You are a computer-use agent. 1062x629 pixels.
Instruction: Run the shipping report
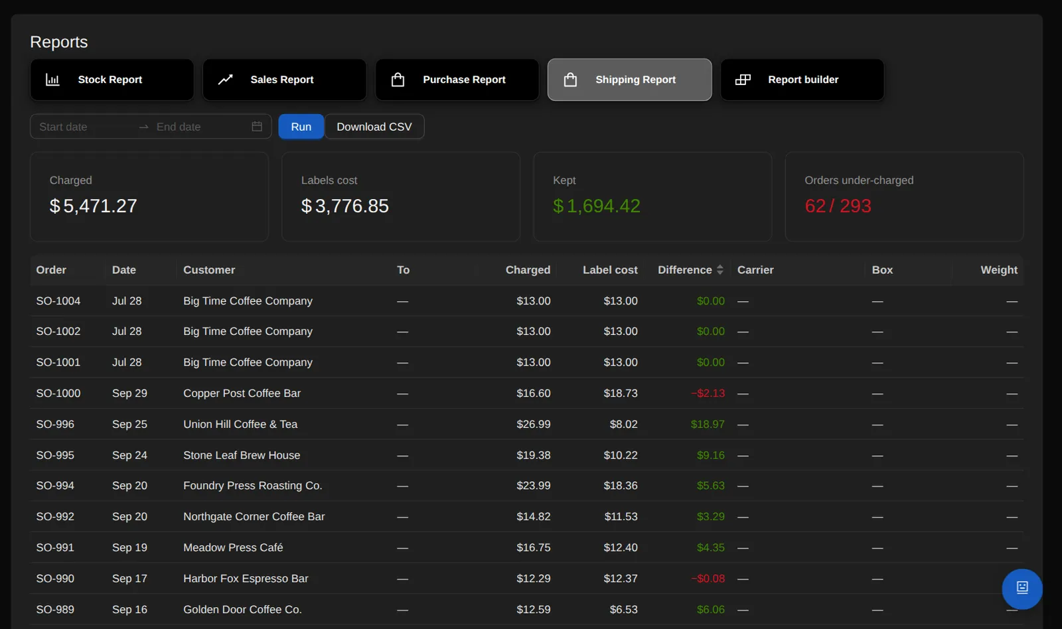pyautogui.click(x=301, y=127)
